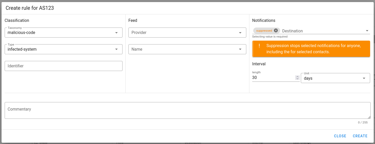Image resolution: width=375 pixels, height=144 pixels.
Task: Open the Taxonomy dropdown showing malicious-code
Action: point(64,33)
